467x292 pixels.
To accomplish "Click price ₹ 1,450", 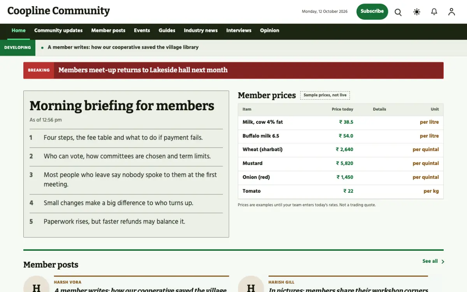I will 345,178.
